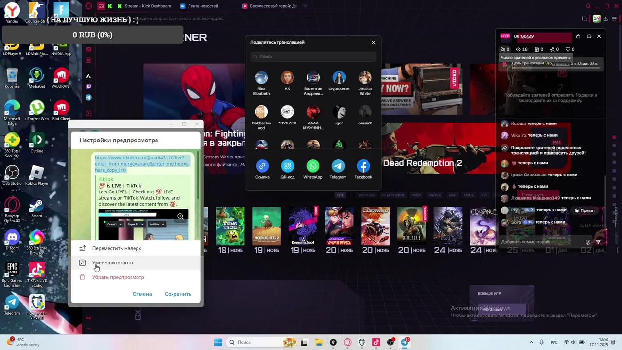Select the XBOX platform filter
The image size is (622, 350).
point(416,195)
